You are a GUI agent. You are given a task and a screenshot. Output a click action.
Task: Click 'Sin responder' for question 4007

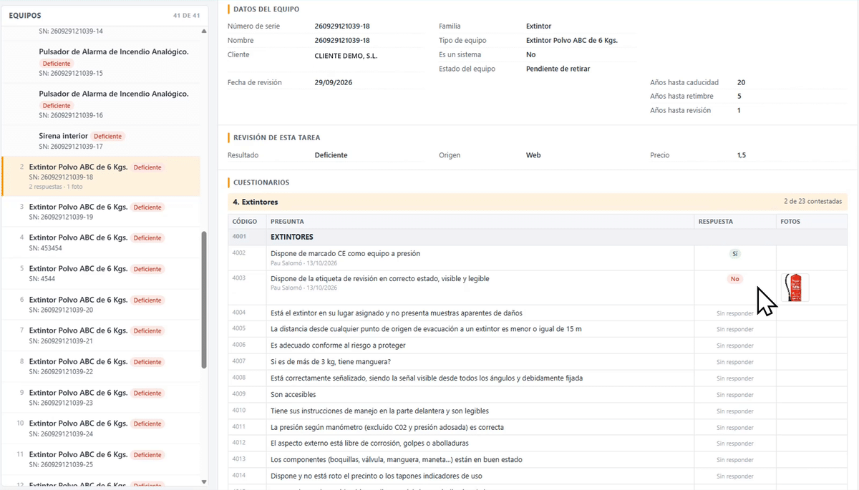(735, 363)
